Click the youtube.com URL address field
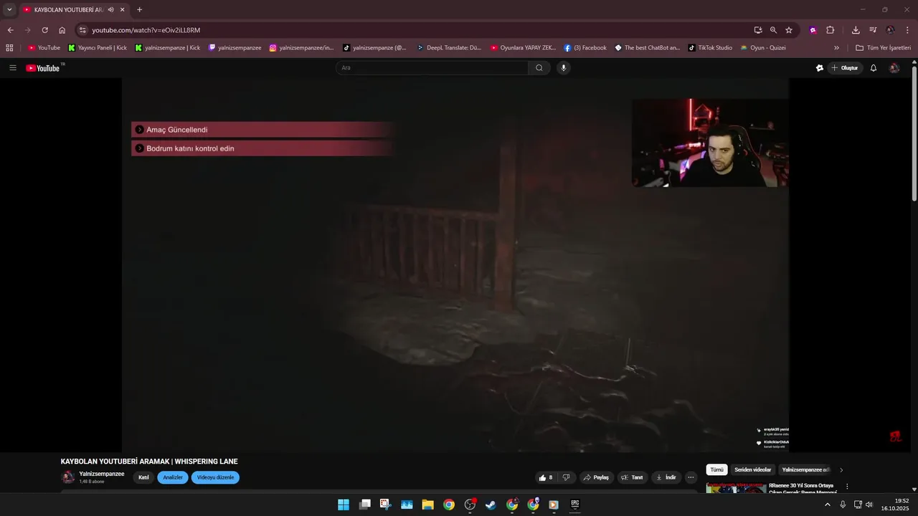The height and width of the screenshot is (516, 918). coord(146,30)
